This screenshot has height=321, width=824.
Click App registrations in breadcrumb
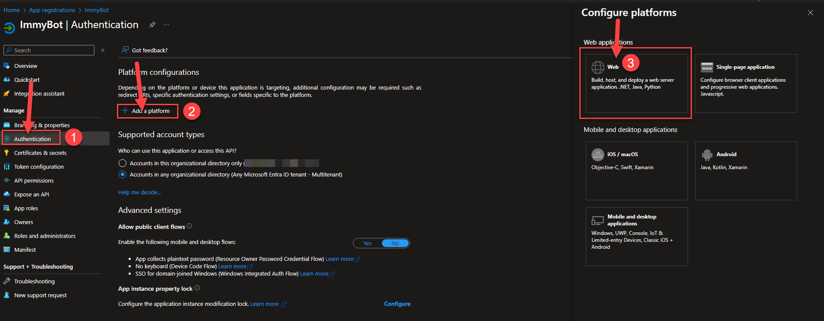(x=52, y=10)
